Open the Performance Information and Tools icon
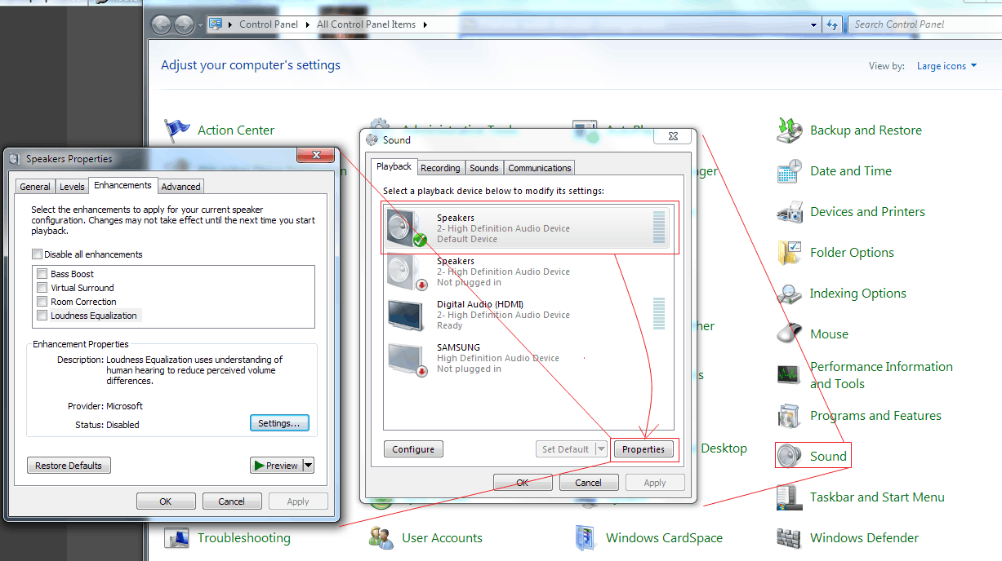 790,375
